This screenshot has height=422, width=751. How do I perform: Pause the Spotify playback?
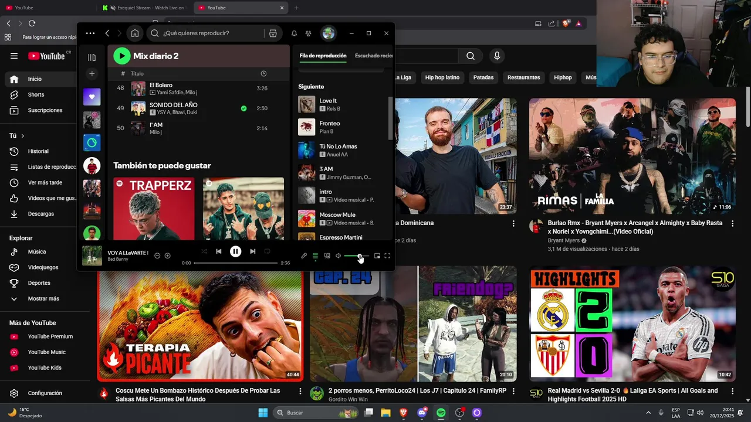coord(235,251)
